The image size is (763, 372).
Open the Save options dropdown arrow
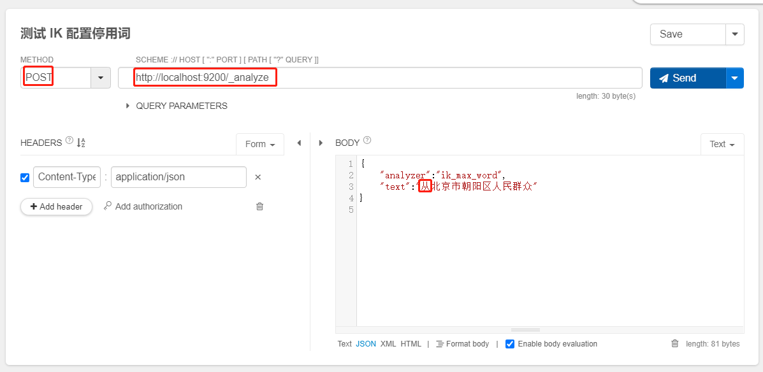(x=735, y=34)
